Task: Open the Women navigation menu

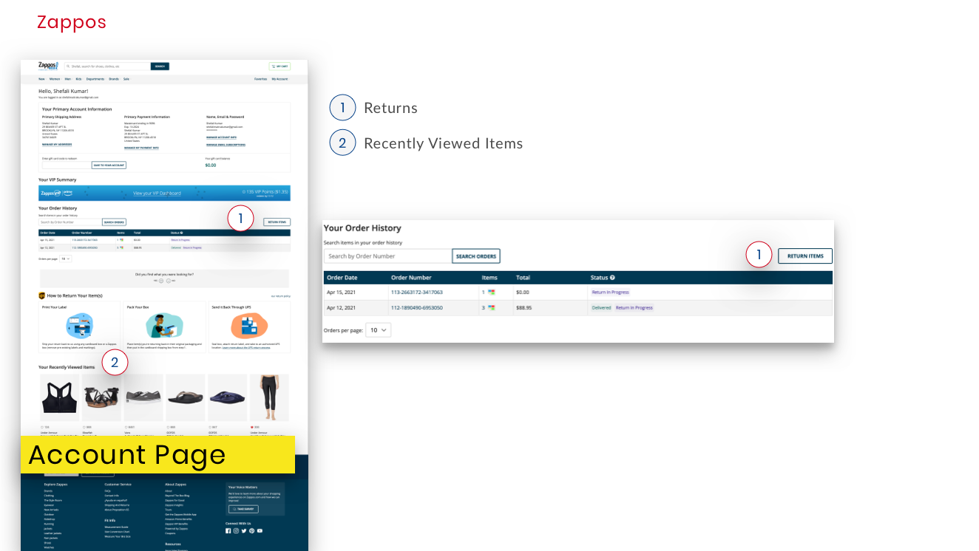Action: (x=55, y=79)
